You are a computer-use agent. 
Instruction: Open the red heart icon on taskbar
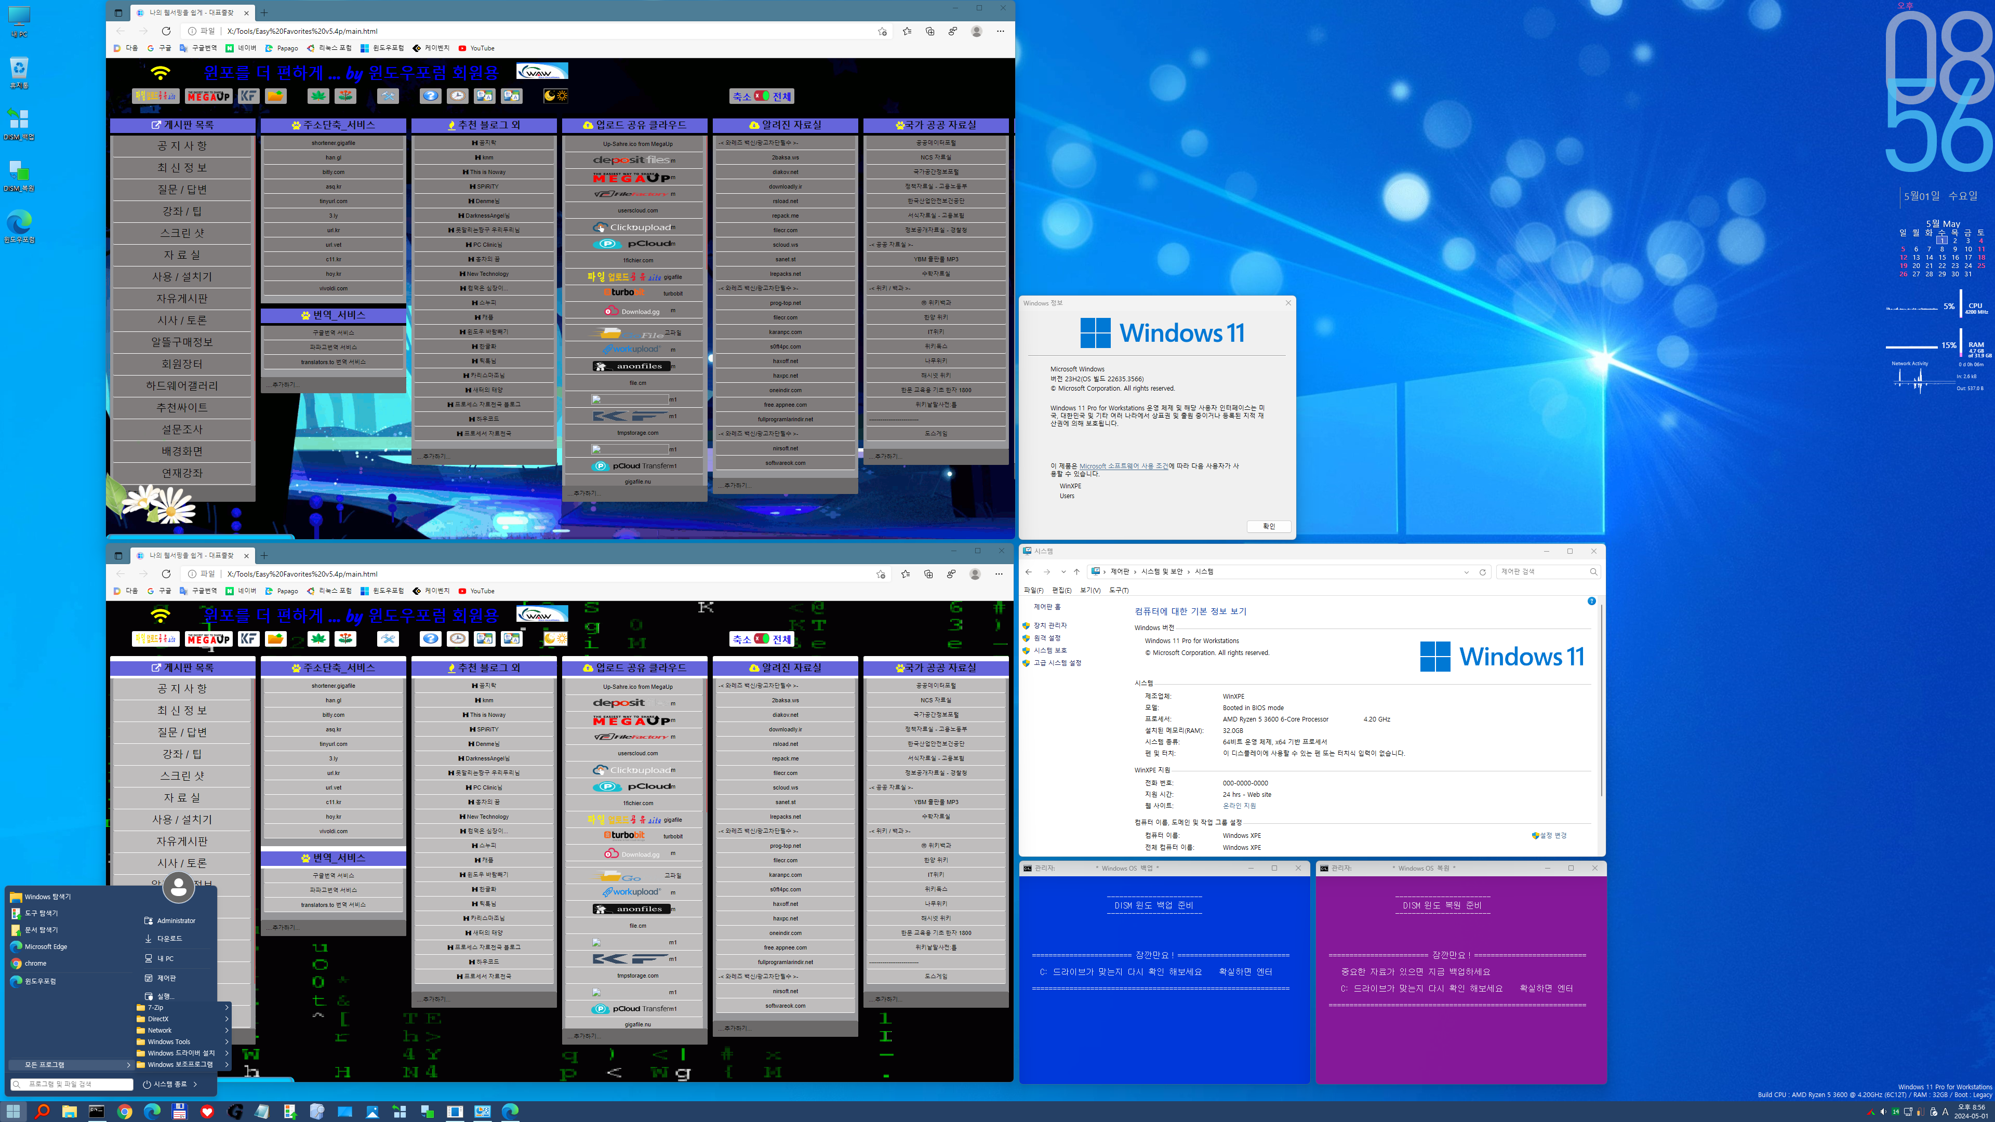click(x=207, y=1111)
